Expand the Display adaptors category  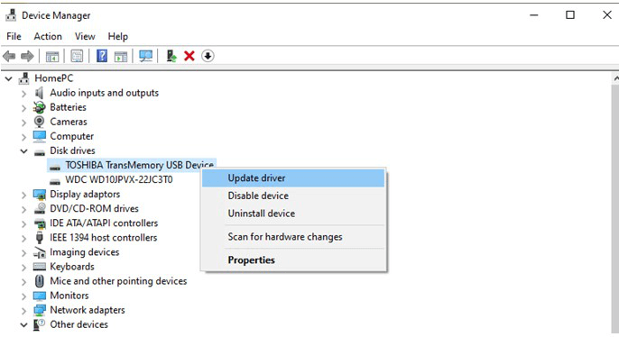coord(23,196)
